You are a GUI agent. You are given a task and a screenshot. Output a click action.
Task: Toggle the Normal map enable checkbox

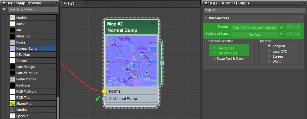coord(282,27)
